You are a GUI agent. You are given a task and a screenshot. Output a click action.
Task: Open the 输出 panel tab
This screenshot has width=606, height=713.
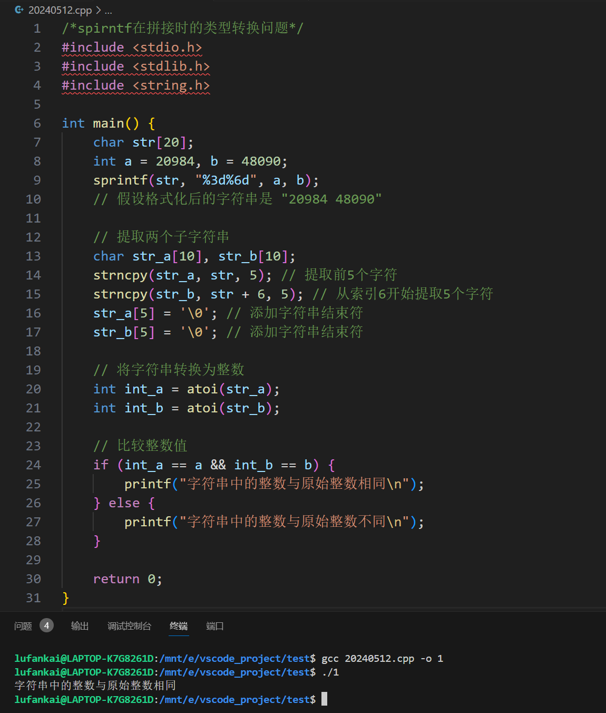click(x=80, y=626)
